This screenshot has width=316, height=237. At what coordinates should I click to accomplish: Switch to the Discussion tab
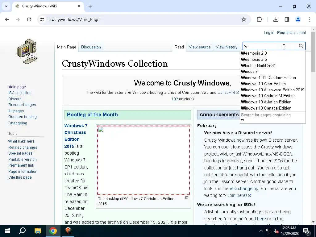pos(91,47)
